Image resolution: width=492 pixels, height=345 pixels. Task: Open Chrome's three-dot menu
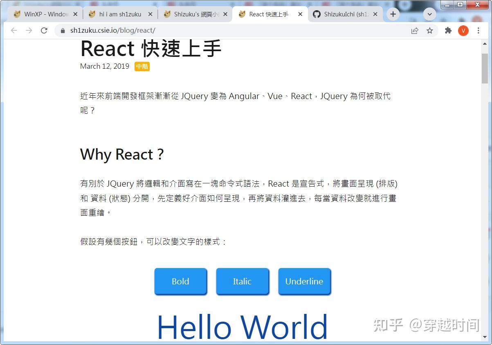pyautogui.click(x=479, y=30)
